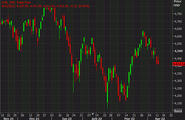Click the 4,750 price axis label
This screenshot has width=185, height=120.
(178, 14)
